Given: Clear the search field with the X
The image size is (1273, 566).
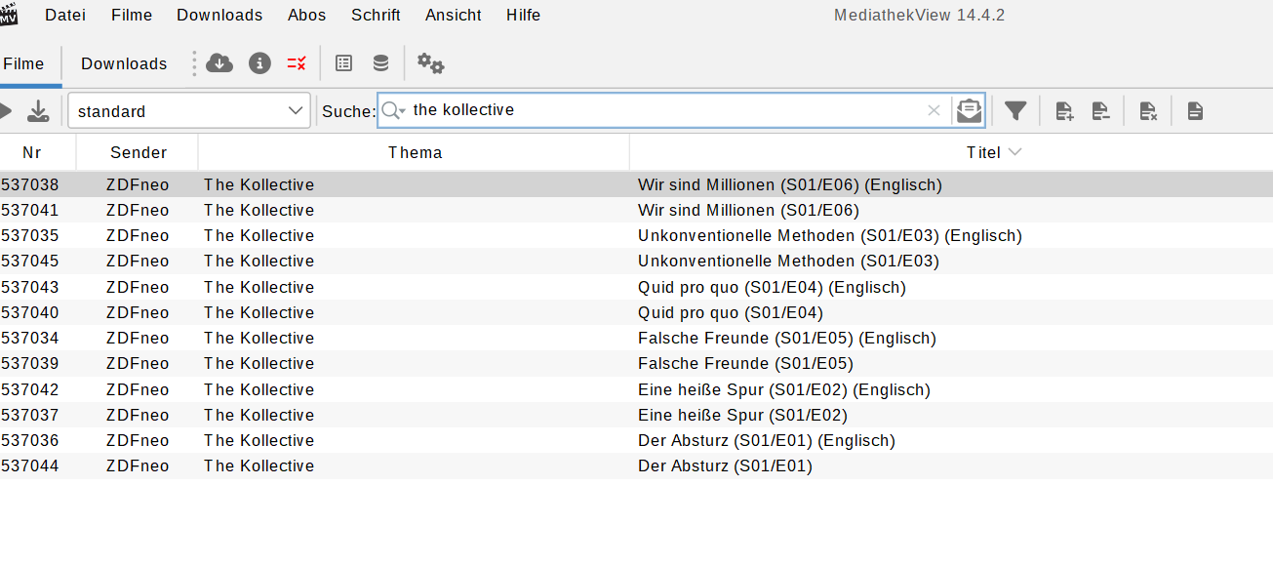Looking at the screenshot, I should coord(934,111).
